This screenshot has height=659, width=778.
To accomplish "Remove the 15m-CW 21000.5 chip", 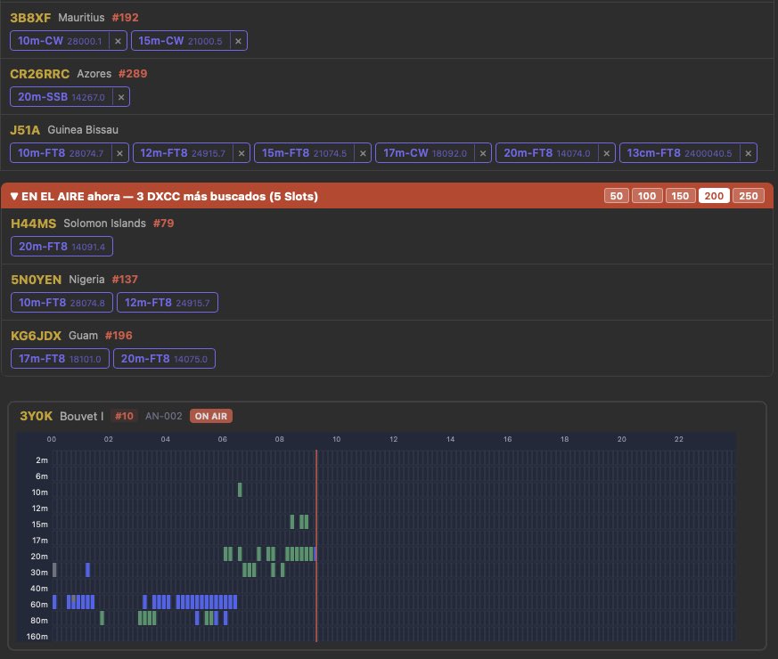I will coord(238,41).
